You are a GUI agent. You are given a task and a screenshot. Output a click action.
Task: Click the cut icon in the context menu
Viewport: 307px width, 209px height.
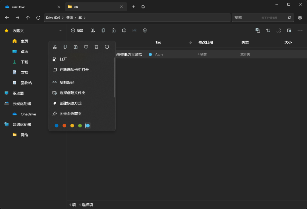[55, 47]
